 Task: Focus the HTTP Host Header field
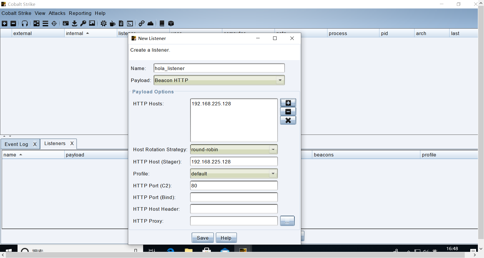234,209
